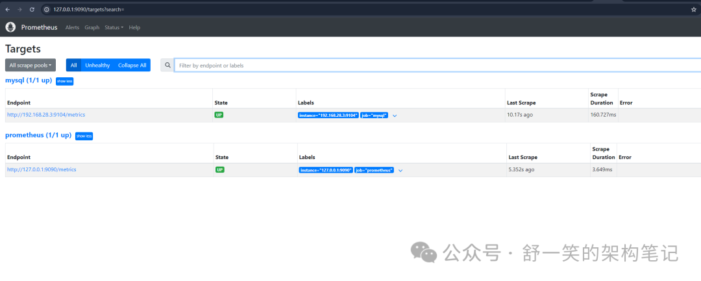Expand labels chevron in mysql row
This screenshot has width=701, height=281.
[x=395, y=116]
